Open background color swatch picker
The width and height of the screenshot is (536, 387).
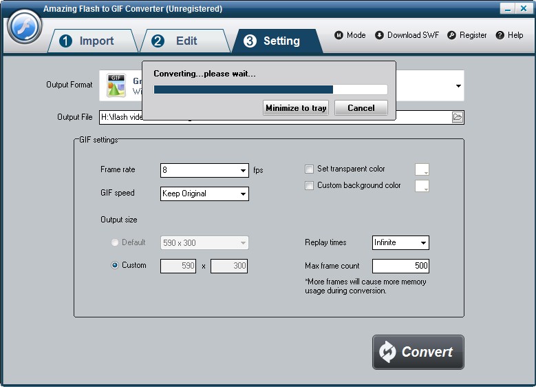422,186
